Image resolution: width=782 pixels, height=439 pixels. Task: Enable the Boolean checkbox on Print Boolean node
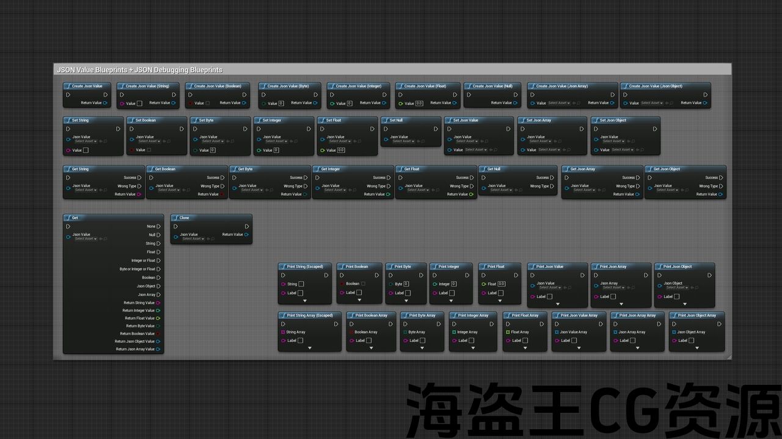pyautogui.click(x=363, y=284)
